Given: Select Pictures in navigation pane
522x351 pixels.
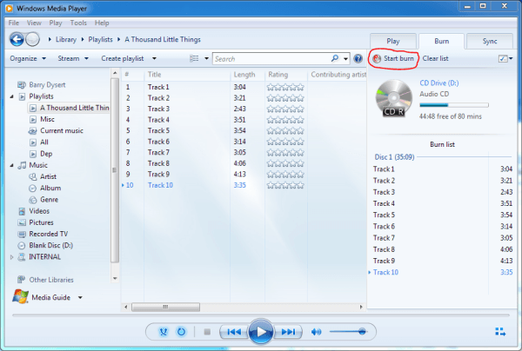Looking at the screenshot, I should [41, 222].
